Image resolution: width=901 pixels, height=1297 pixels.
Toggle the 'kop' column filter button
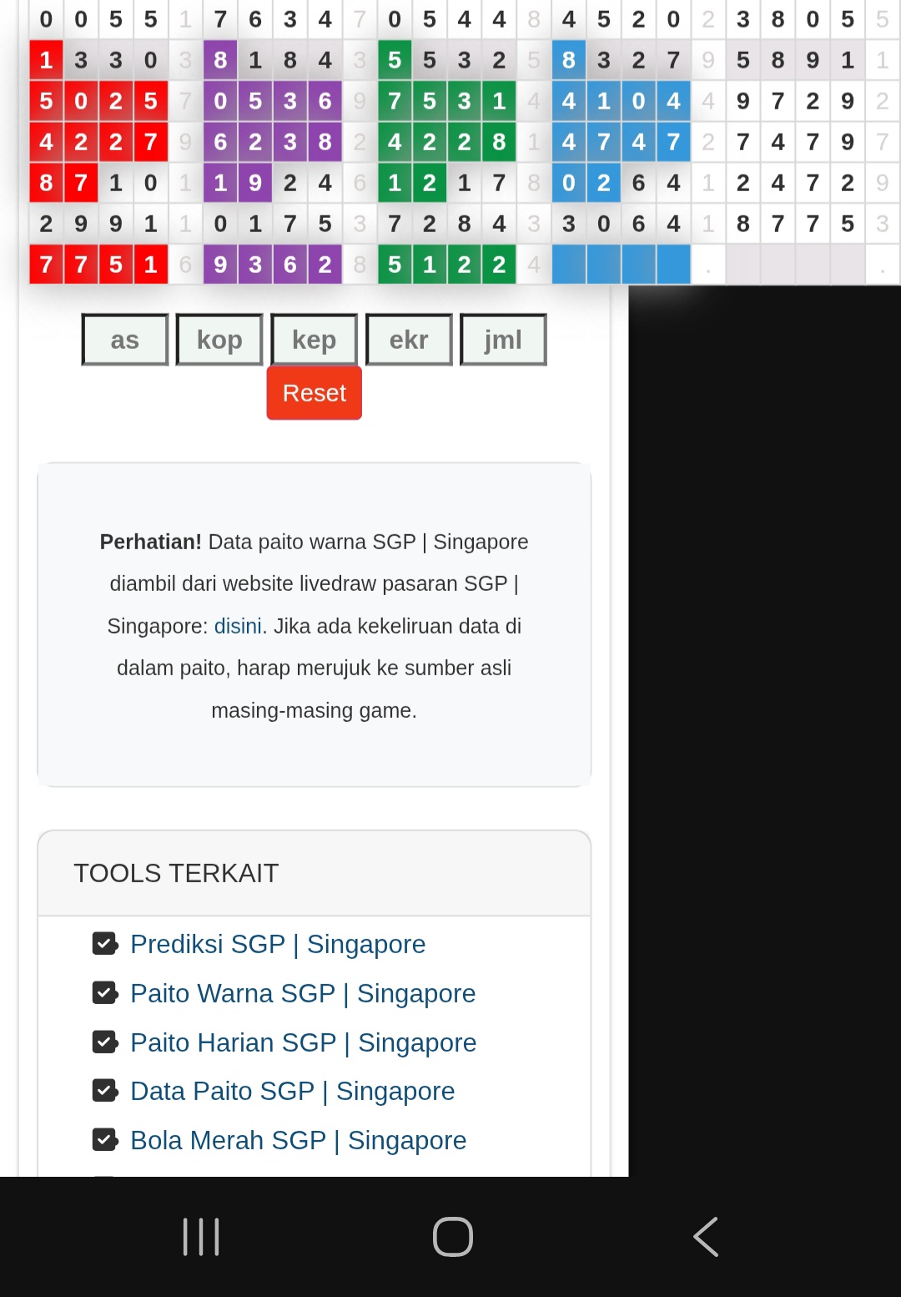tap(219, 340)
